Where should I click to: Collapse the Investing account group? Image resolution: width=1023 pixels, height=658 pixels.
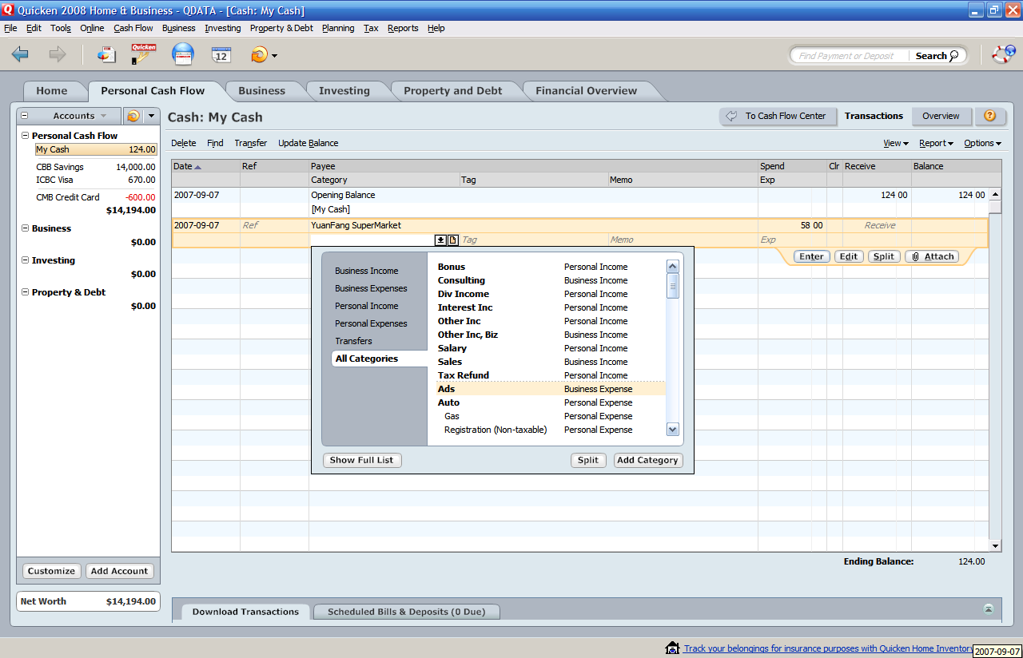[25, 260]
